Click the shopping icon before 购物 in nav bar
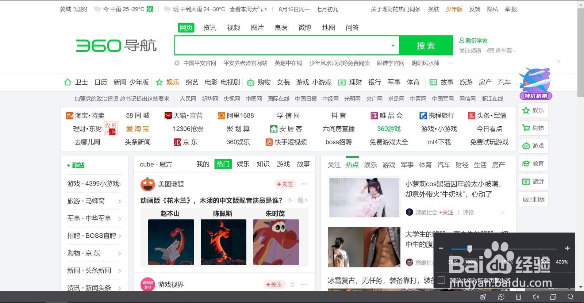584x303 pixels. pos(250,83)
